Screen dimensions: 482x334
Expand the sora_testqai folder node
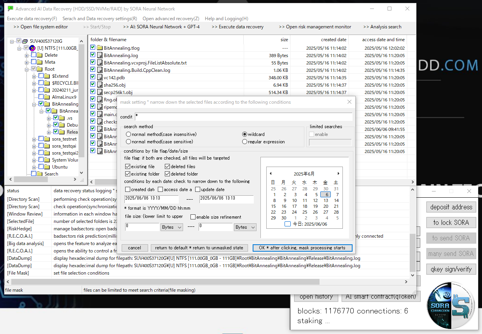click(34, 146)
